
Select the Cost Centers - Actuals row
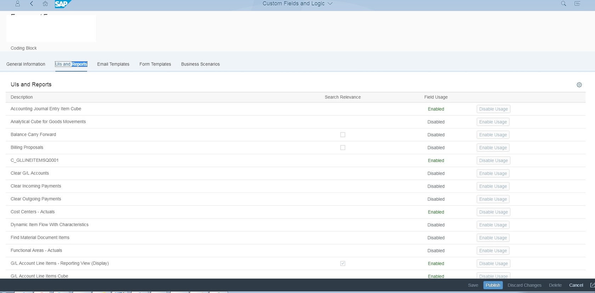pyautogui.click(x=295, y=212)
